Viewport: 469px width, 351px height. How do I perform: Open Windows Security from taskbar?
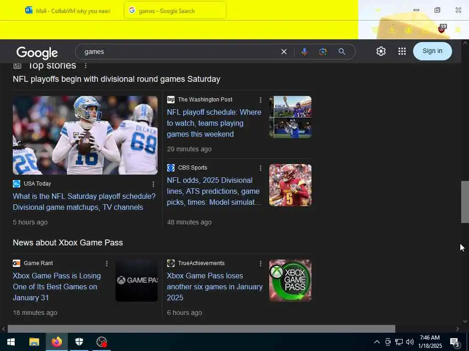(x=79, y=342)
